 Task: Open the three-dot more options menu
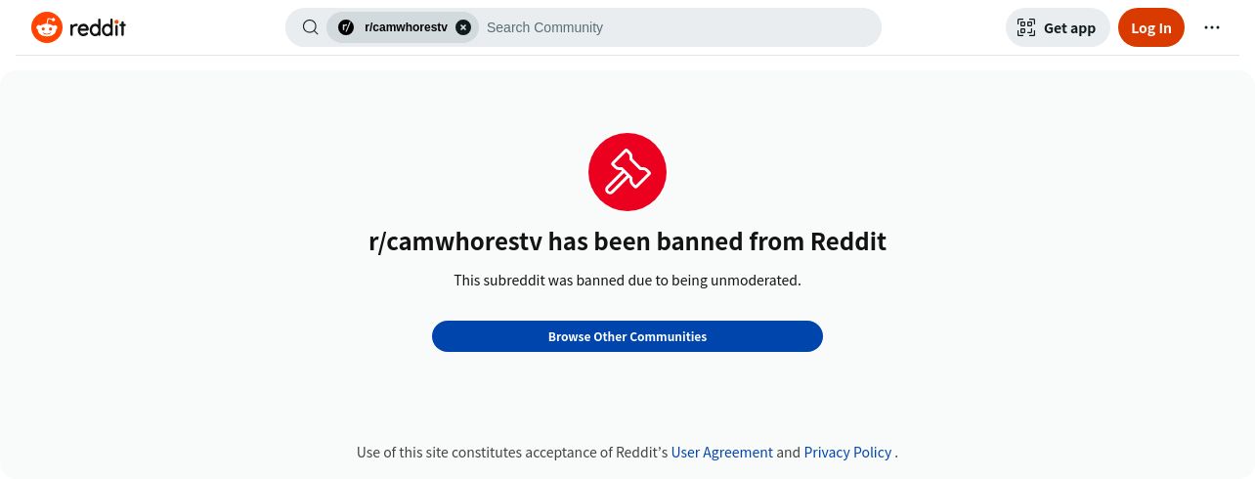click(x=1212, y=27)
